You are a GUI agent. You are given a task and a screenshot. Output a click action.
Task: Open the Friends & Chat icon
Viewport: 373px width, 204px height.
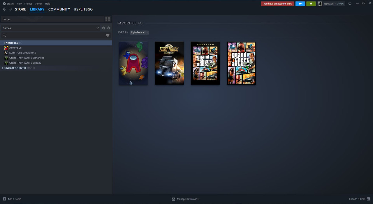coord(368,199)
